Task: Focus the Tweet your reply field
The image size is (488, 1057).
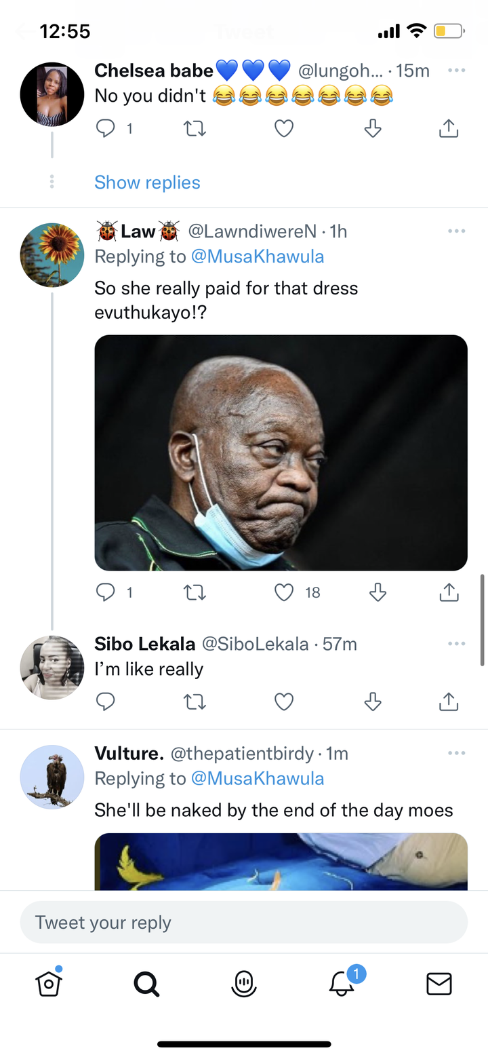Action: [244, 922]
